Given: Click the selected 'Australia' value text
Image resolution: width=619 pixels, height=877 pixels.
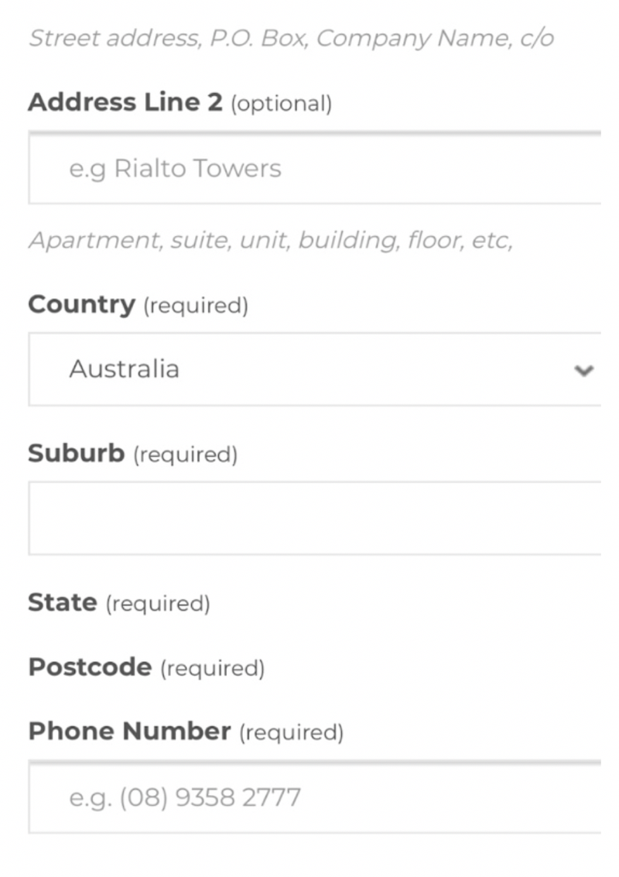Looking at the screenshot, I should [124, 369].
